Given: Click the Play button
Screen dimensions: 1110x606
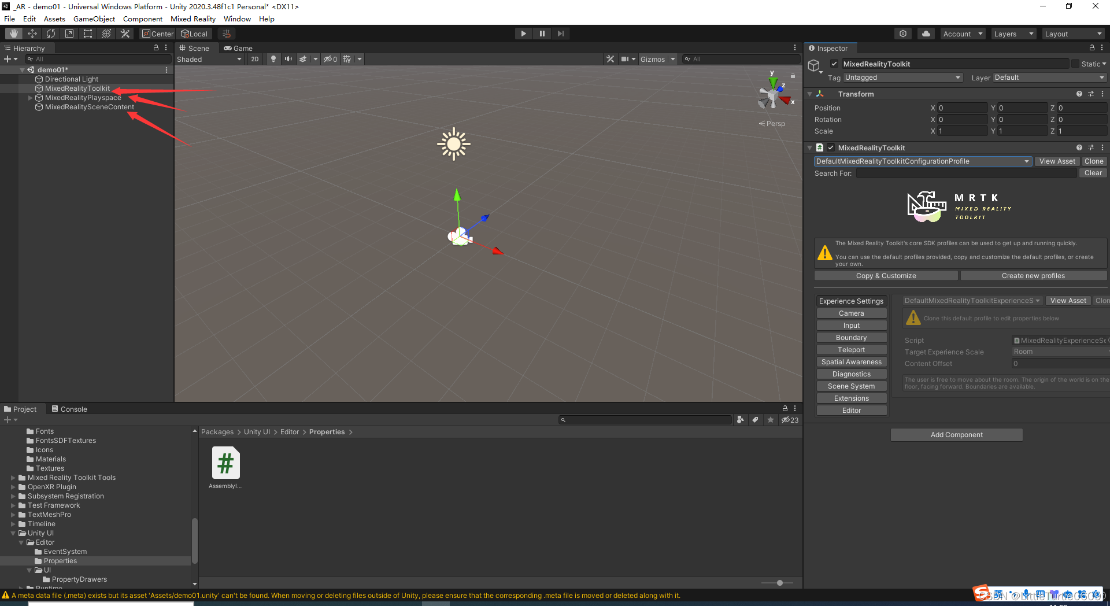Looking at the screenshot, I should tap(523, 34).
